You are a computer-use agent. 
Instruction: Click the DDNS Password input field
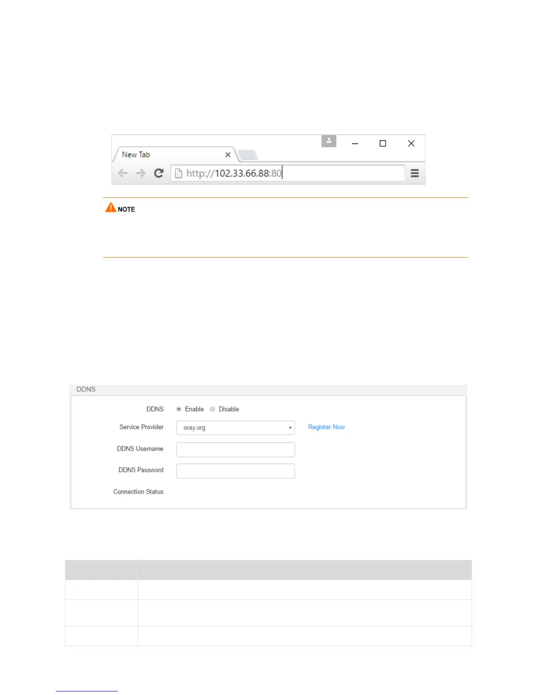[236, 471]
